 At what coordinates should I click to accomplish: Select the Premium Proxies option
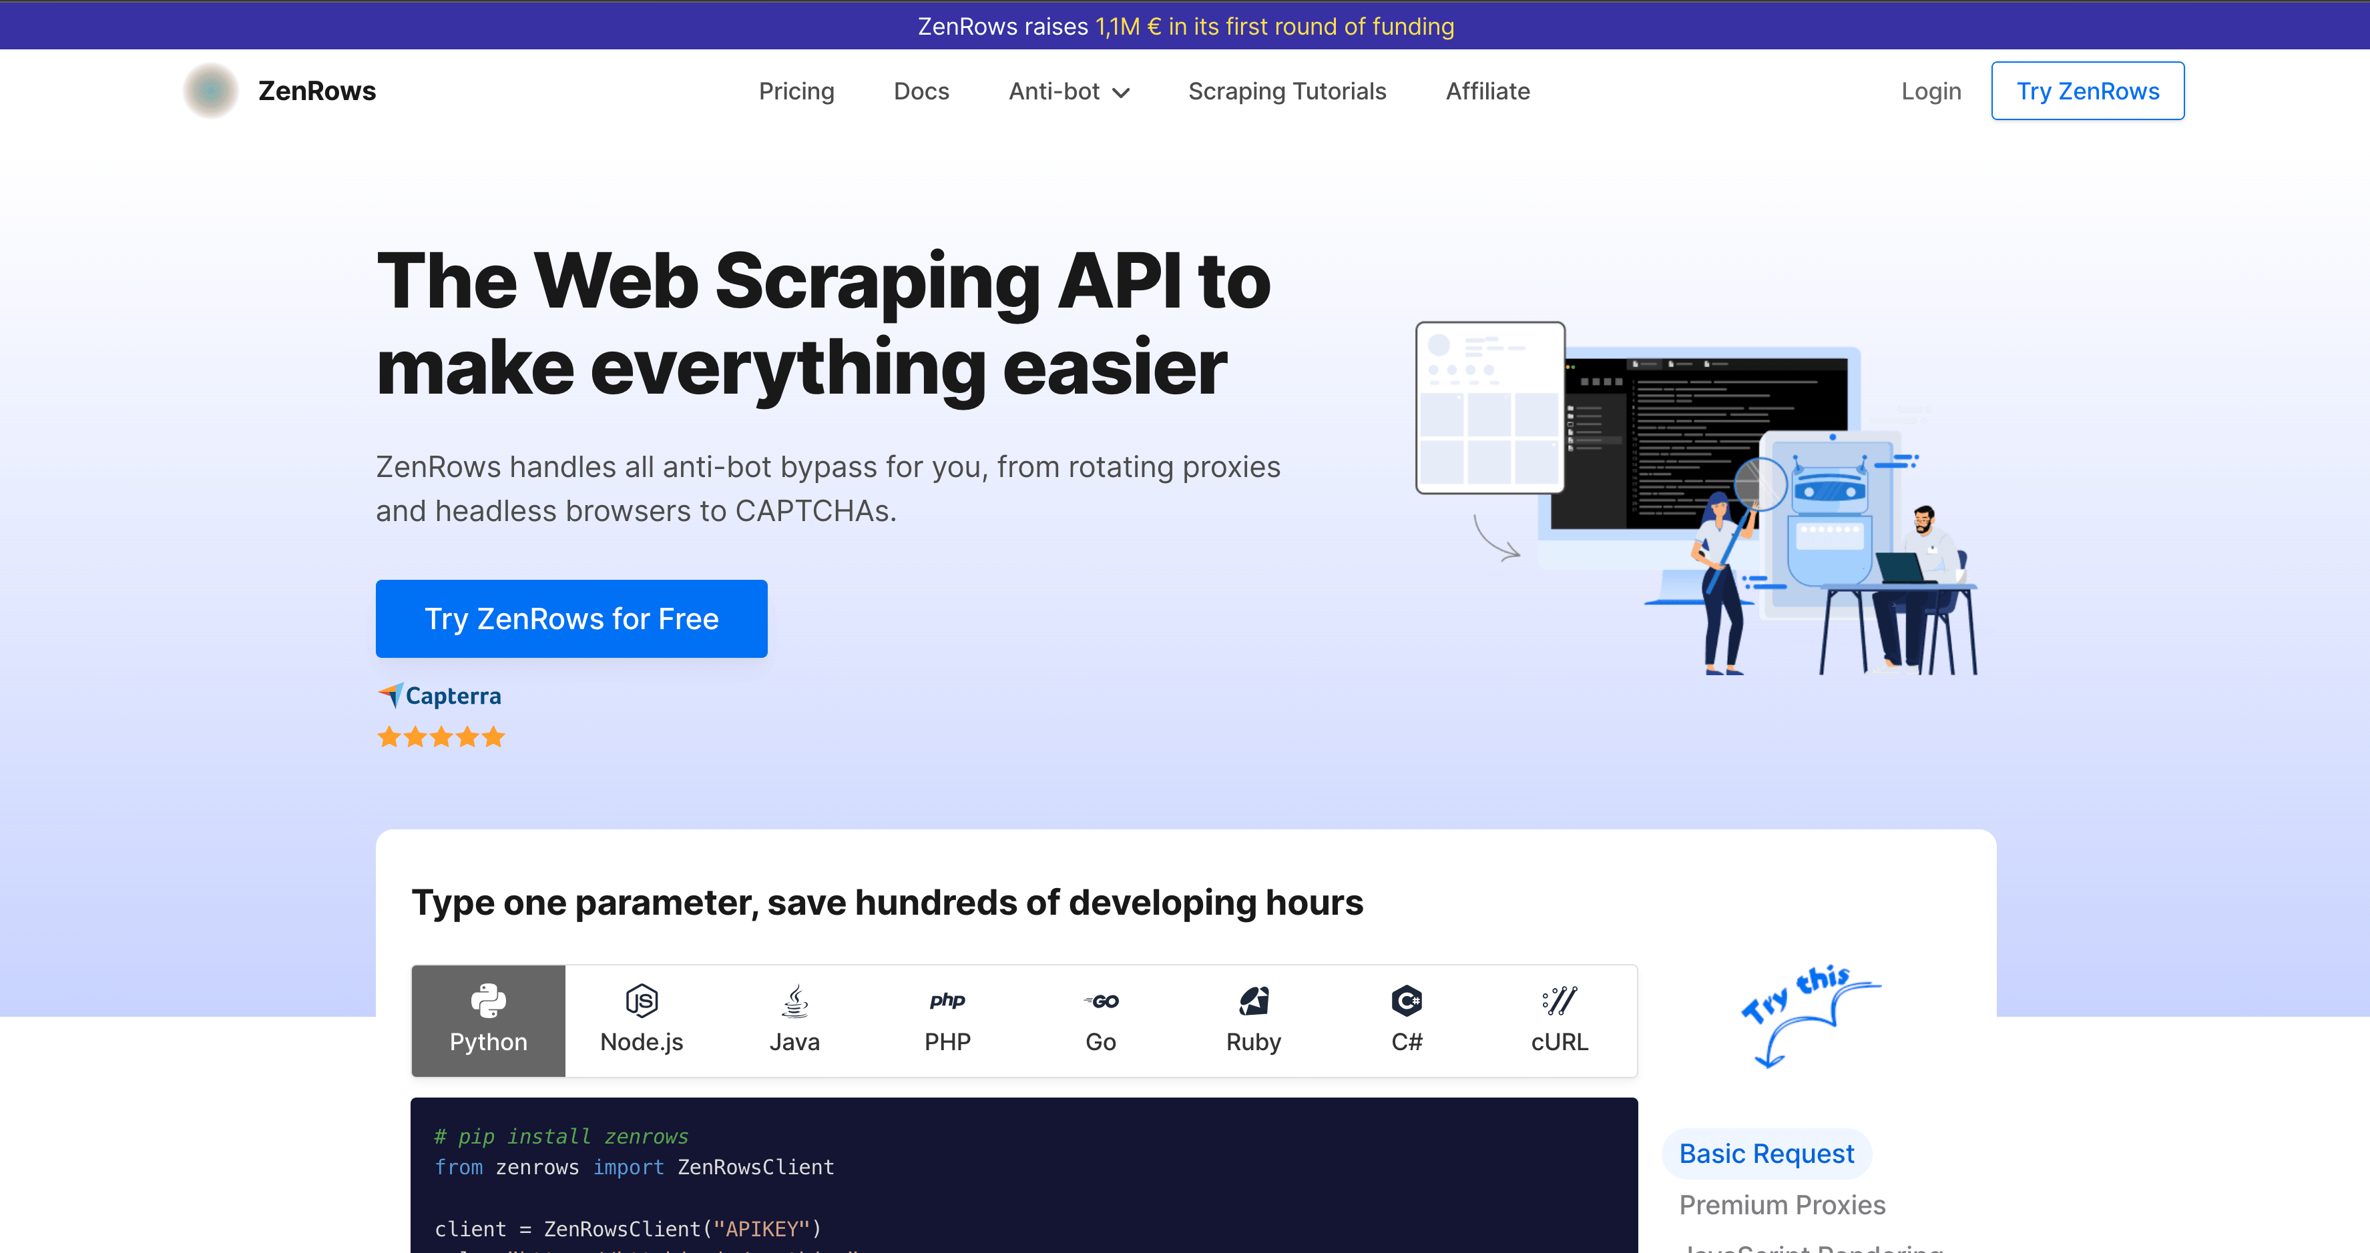1782,1205
